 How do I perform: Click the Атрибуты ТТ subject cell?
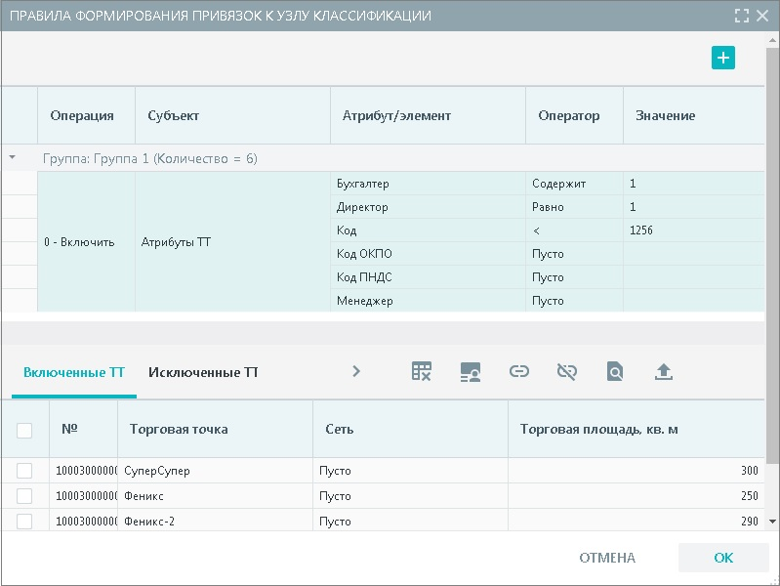click(x=232, y=242)
